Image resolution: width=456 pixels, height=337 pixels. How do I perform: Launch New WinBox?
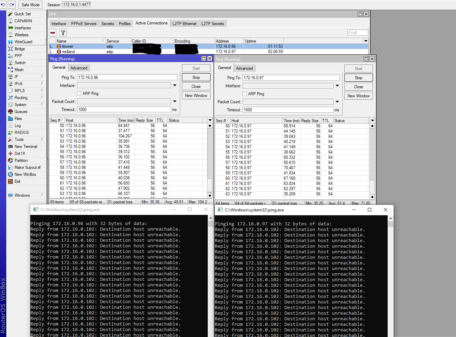pos(25,174)
